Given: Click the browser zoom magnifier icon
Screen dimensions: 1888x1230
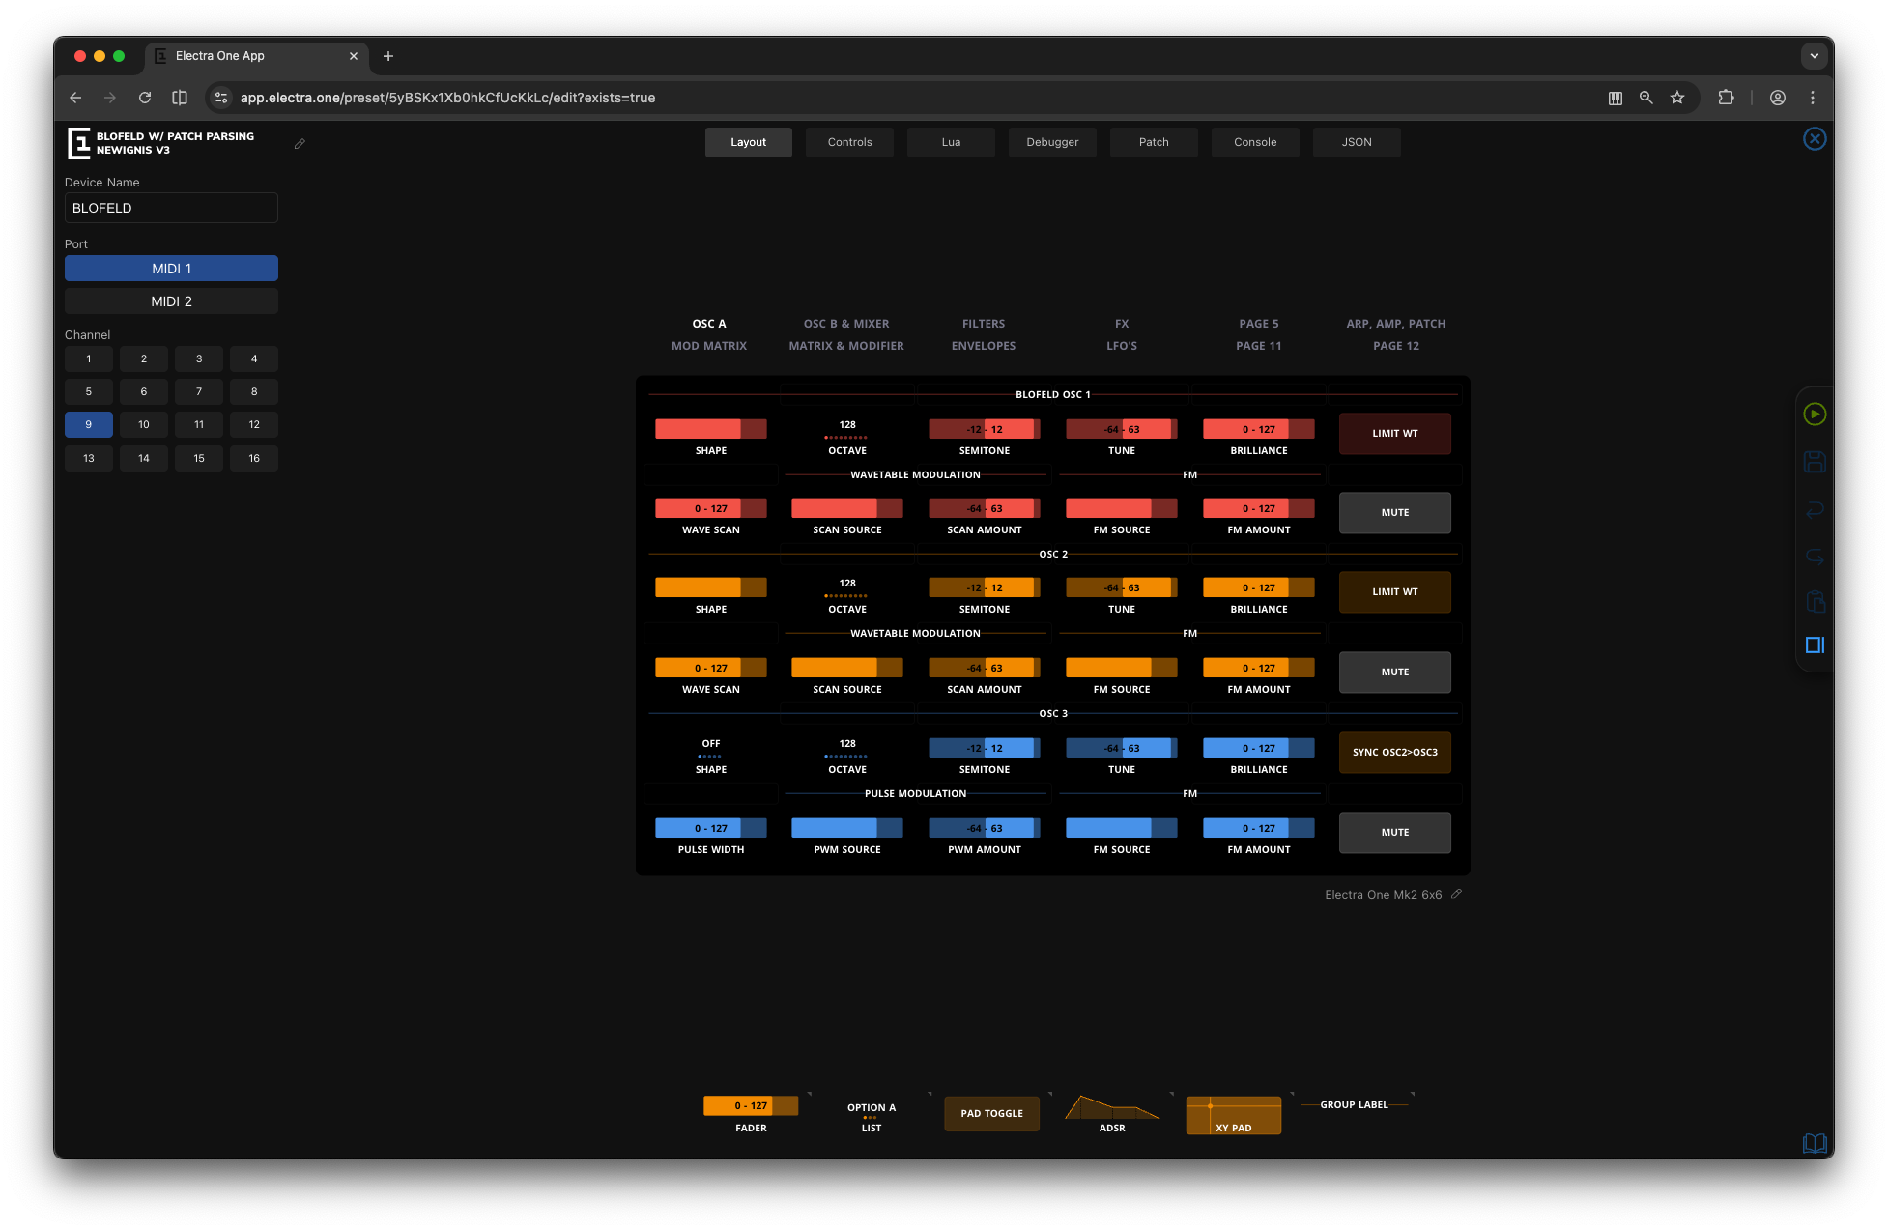Looking at the screenshot, I should click(x=1645, y=98).
